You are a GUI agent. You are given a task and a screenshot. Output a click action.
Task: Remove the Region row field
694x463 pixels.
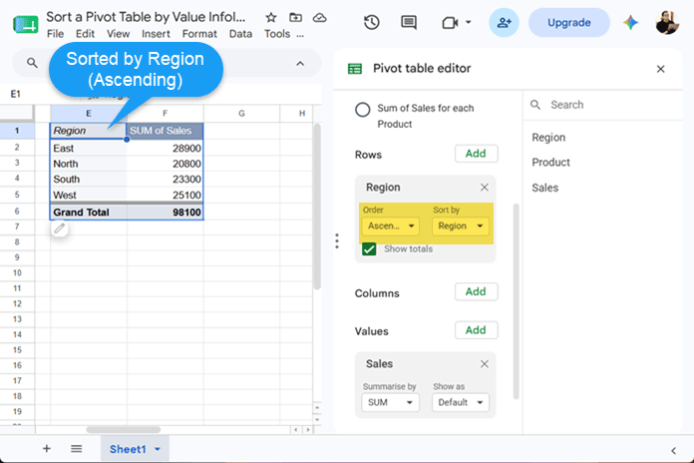(x=485, y=188)
